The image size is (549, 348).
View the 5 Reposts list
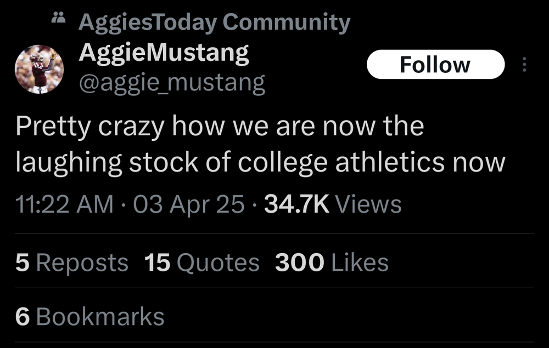[x=71, y=263]
